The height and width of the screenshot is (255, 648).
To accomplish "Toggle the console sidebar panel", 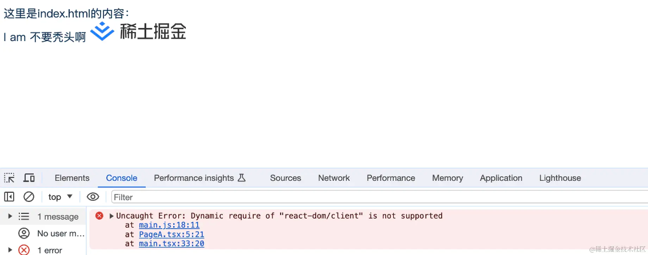I will coord(9,197).
